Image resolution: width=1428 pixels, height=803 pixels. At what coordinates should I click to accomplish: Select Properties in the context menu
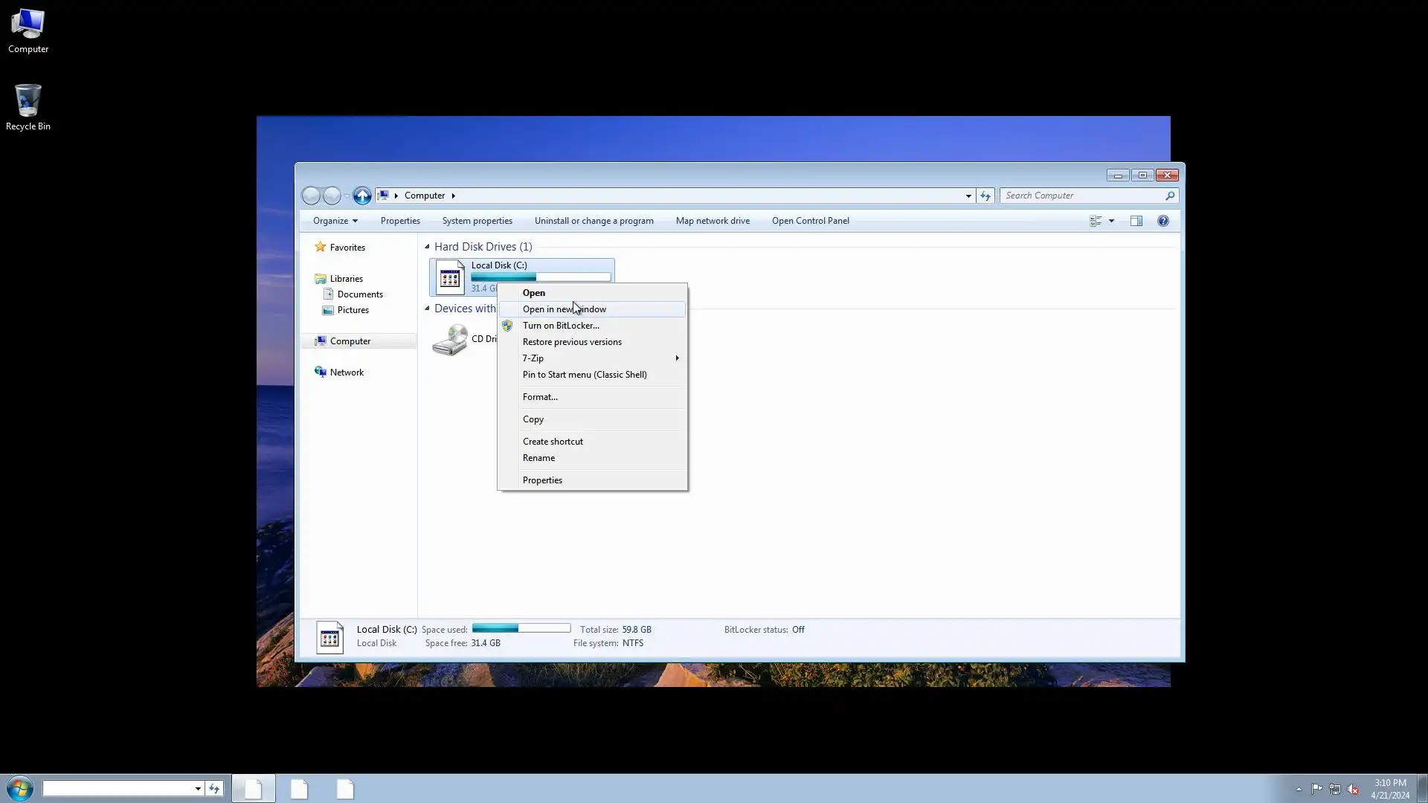click(542, 480)
